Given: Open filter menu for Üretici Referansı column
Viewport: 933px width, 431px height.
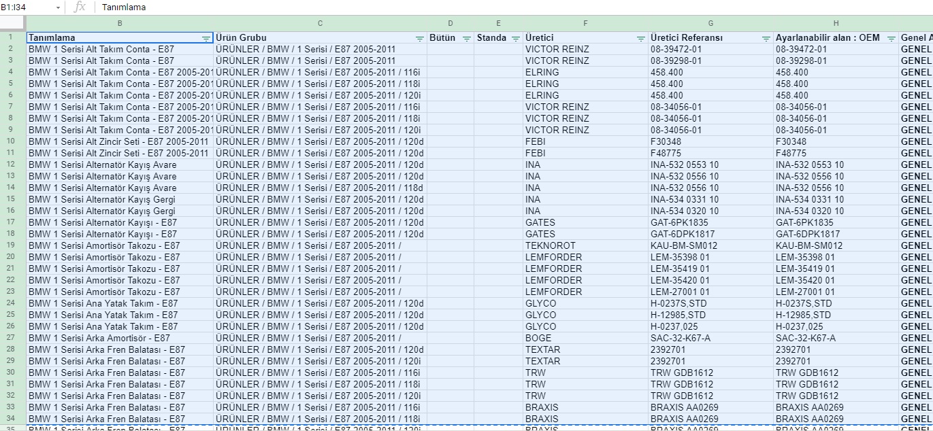Looking at the screenshot, I should [x=766, y=39].
